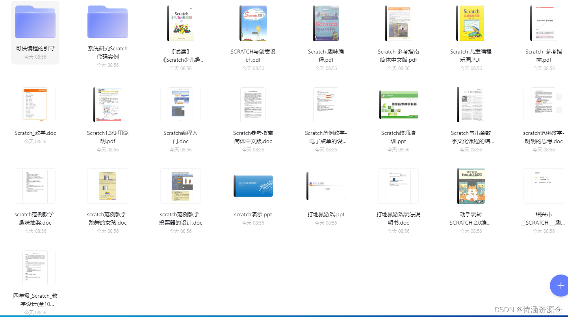
Task: Click file name scratch范例教学-投票器的设计.doc
Action: coord(180,219)
